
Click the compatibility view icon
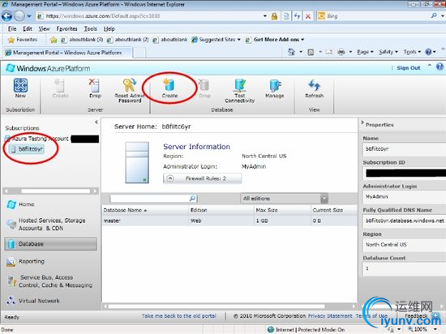pyautogui.click(x=286, y=16)
